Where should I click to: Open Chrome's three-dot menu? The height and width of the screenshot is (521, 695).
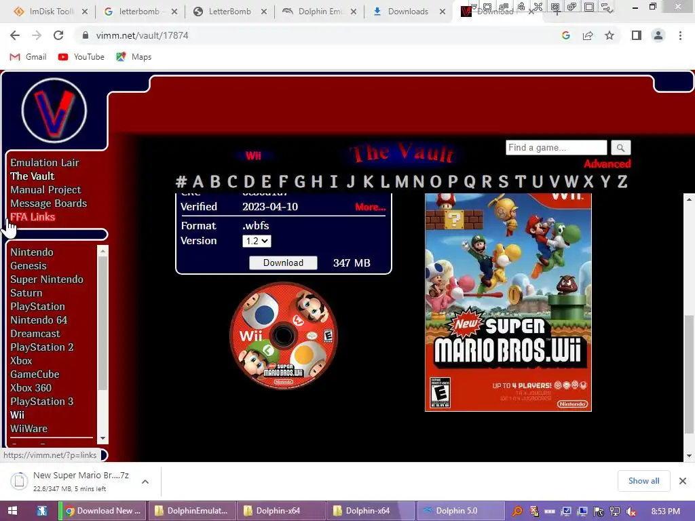680,35
